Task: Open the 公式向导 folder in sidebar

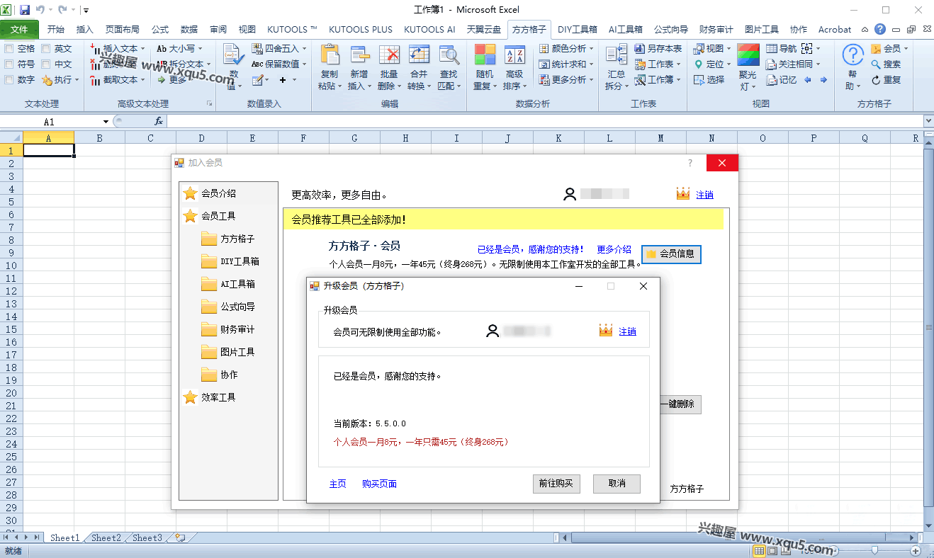Action: 228,307
